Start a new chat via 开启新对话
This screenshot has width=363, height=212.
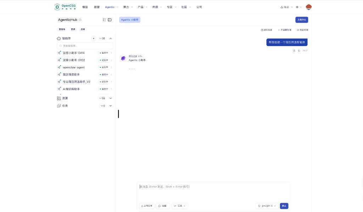point(285,30)
